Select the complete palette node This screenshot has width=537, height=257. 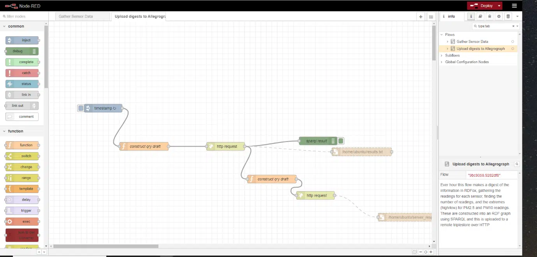click(22, 62)
